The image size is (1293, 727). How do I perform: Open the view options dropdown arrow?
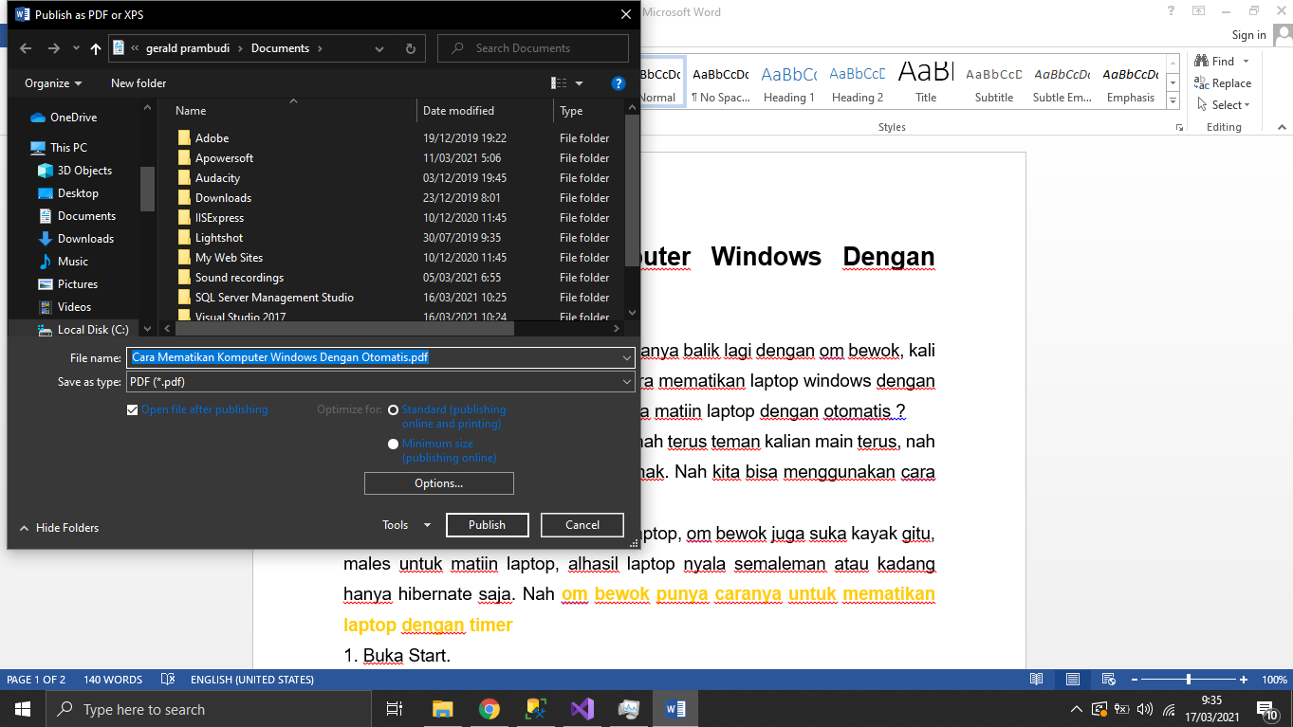580,83
